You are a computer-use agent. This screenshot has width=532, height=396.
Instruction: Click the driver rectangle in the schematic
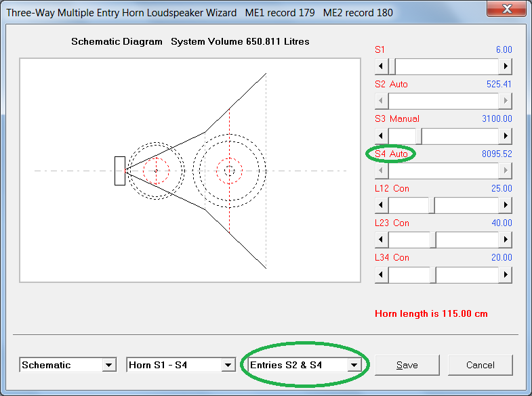[x=120, y=171]
